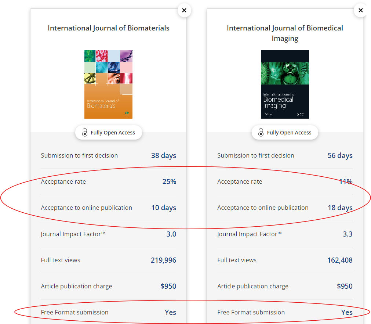Screen dimensions: 371x324
Task: Click Free Format submission Yes for Biomaterials
Action: click(170, 312)
